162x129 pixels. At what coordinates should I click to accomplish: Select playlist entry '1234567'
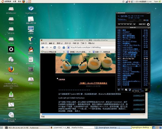pyautogui.click(x=133, y=32)
